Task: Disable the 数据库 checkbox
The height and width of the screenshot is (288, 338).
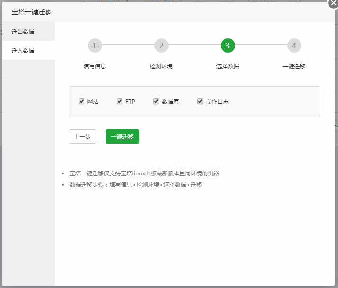Action: (x=156, y=101)
